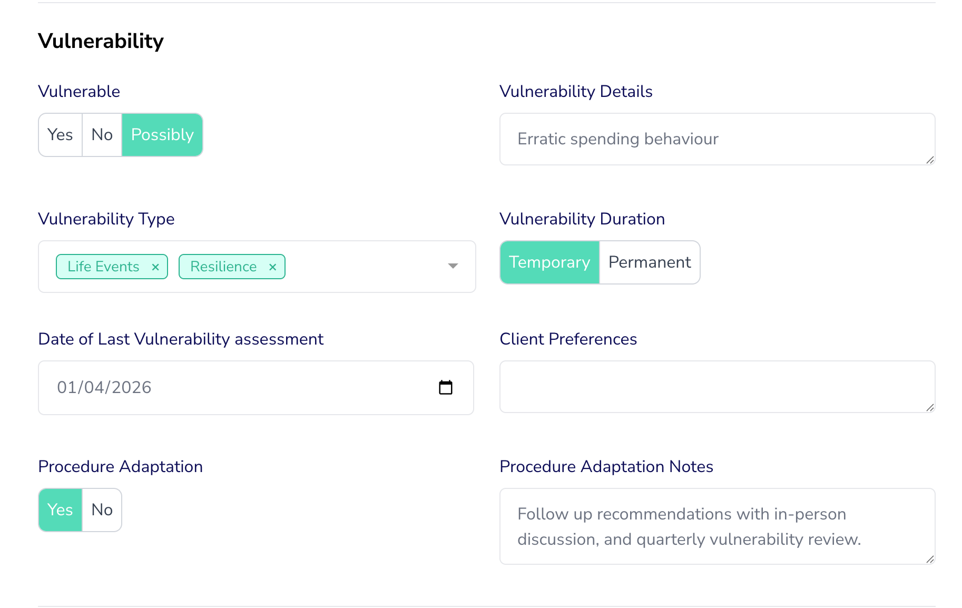Grab Client Preferences resize handle
Viewport: 962px width, 608px height.
(x=930, y=408)
